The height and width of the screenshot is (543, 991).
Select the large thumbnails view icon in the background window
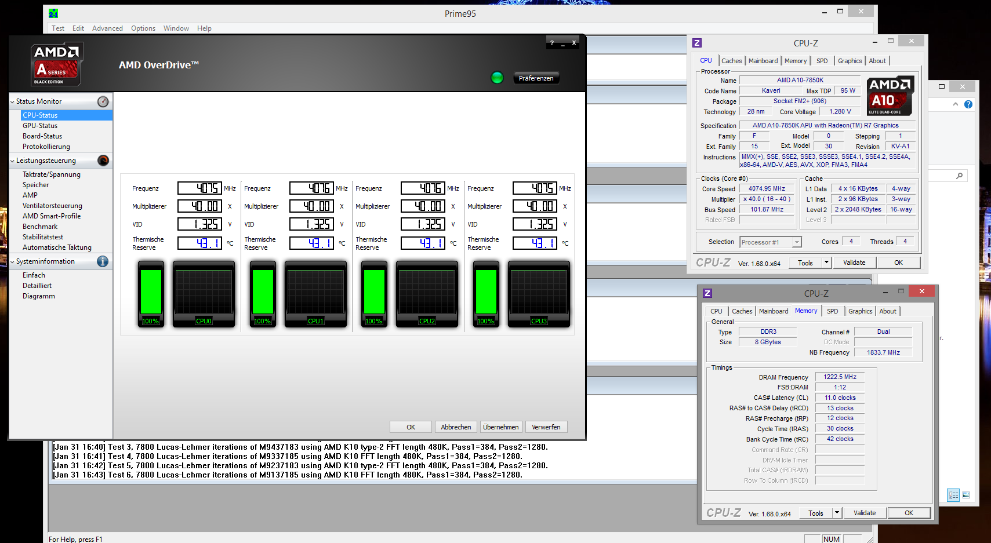click(966, 495)
